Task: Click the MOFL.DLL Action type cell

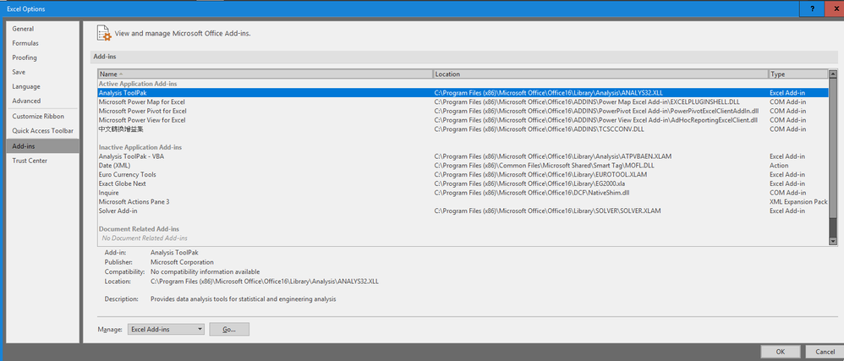Action: [x=779, y=166]
